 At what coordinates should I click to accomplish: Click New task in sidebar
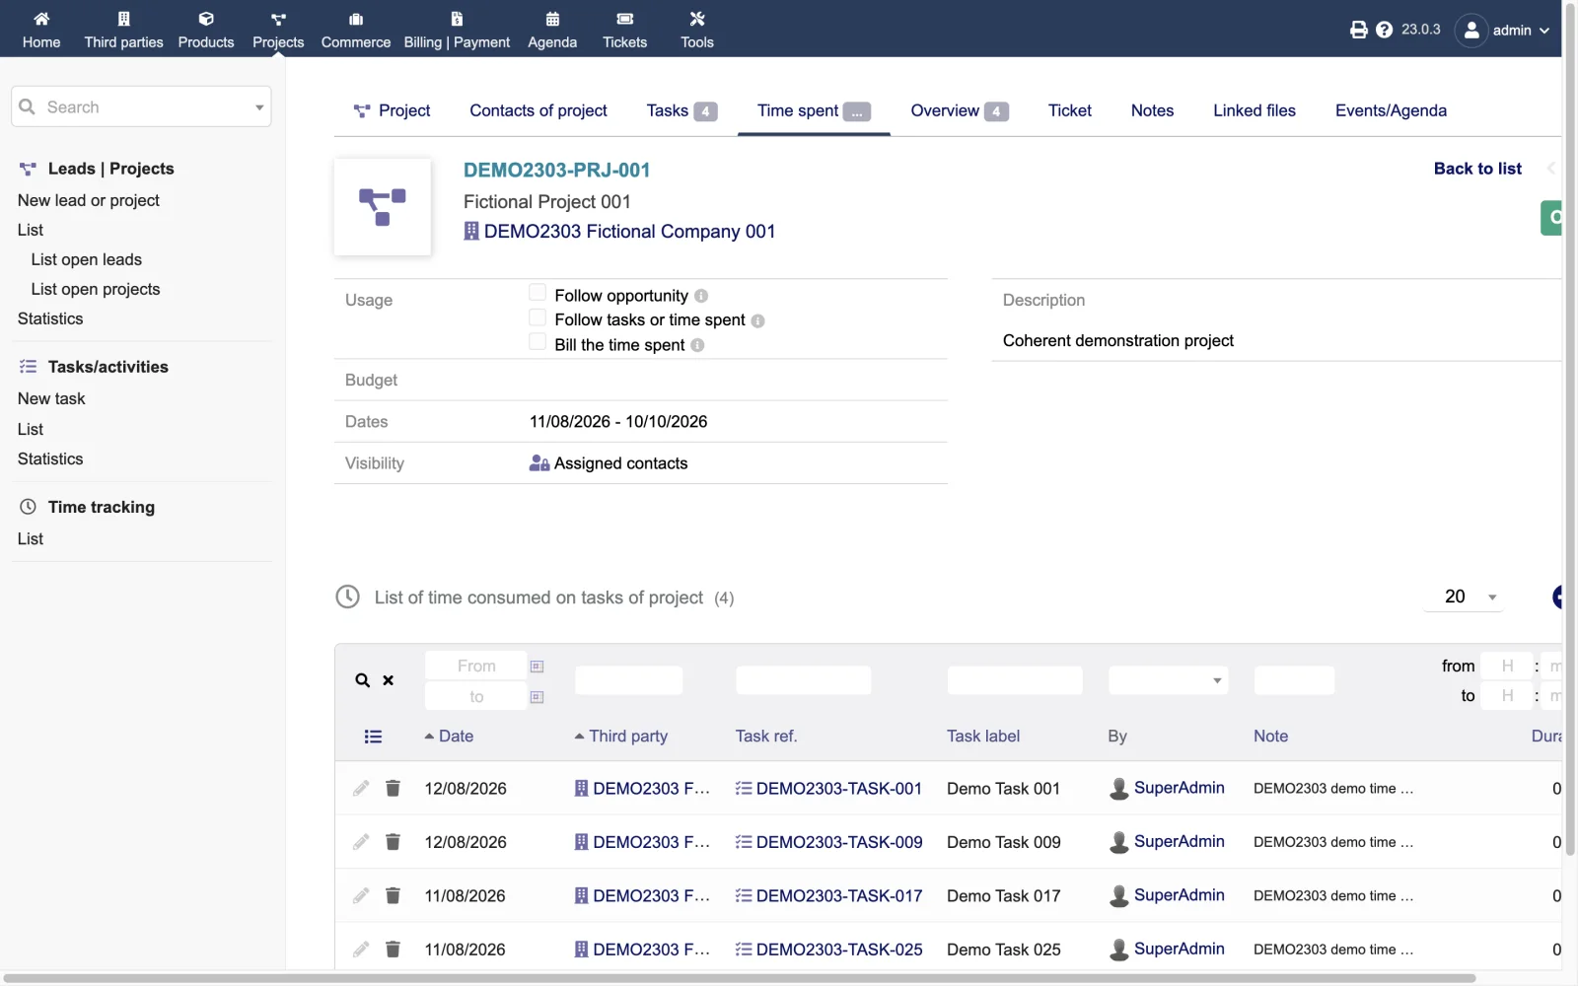pyautogui.click(x=51, y=398)
